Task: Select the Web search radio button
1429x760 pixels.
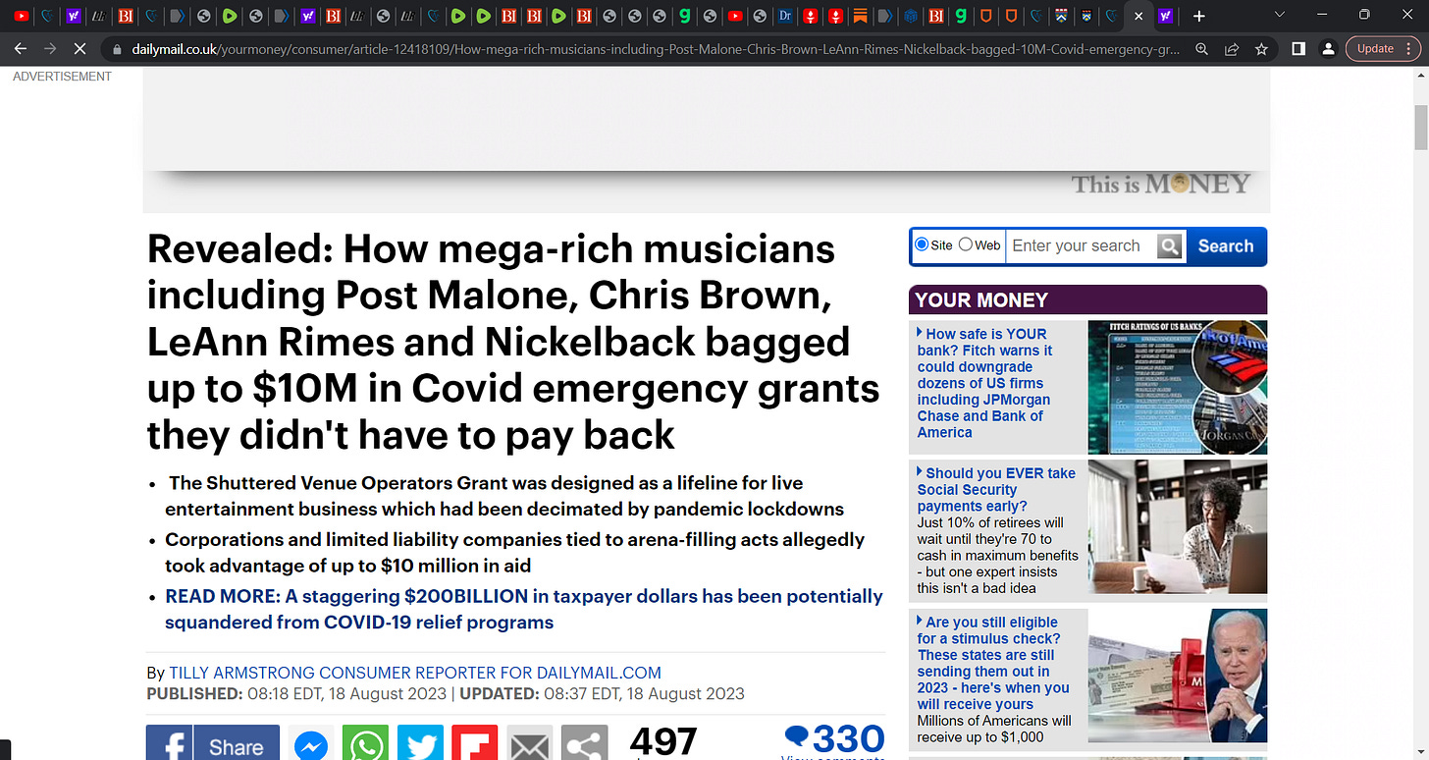Action: point(966,244)
